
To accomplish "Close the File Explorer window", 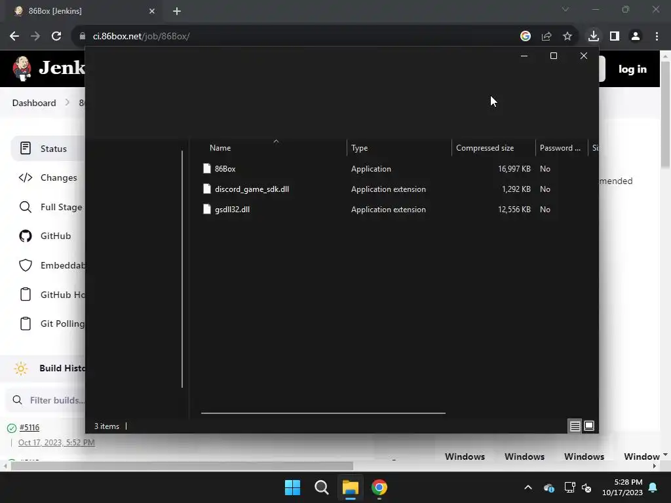I will [583, 56].
